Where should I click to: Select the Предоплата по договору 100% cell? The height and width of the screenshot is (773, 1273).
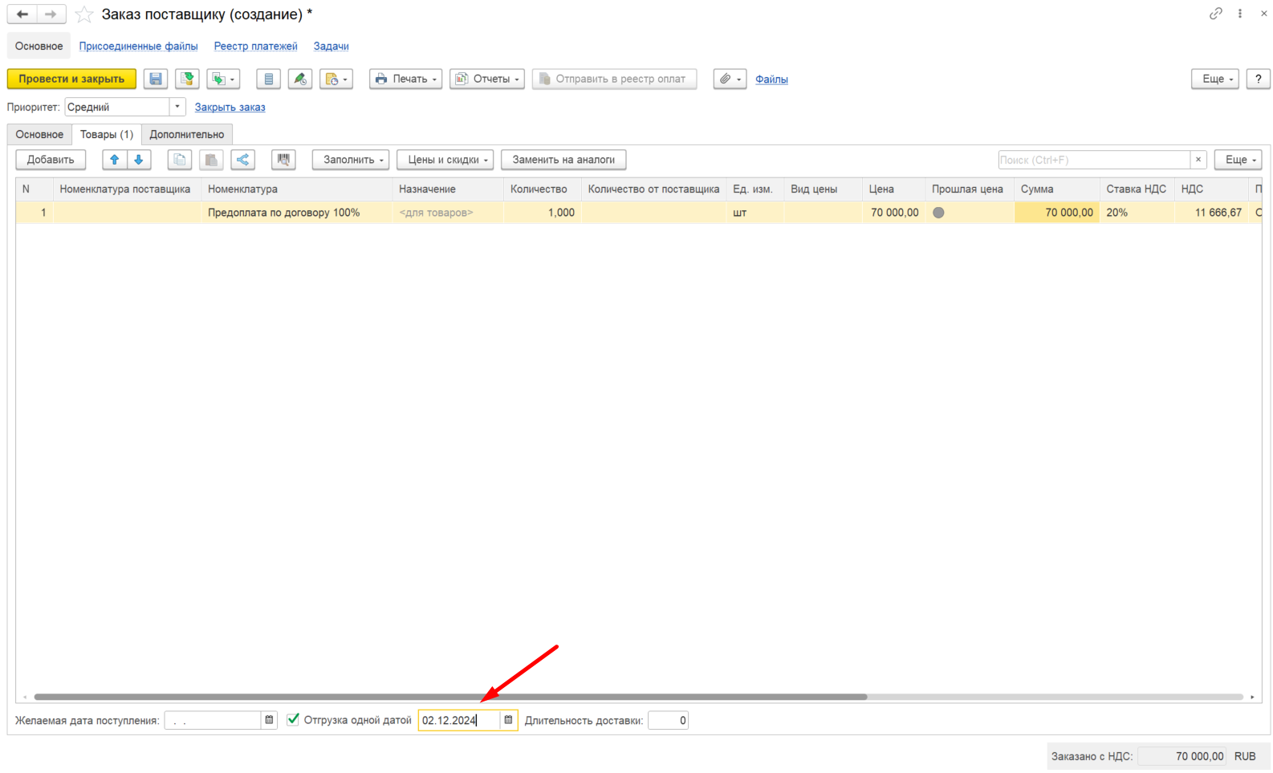pos(296,213)
